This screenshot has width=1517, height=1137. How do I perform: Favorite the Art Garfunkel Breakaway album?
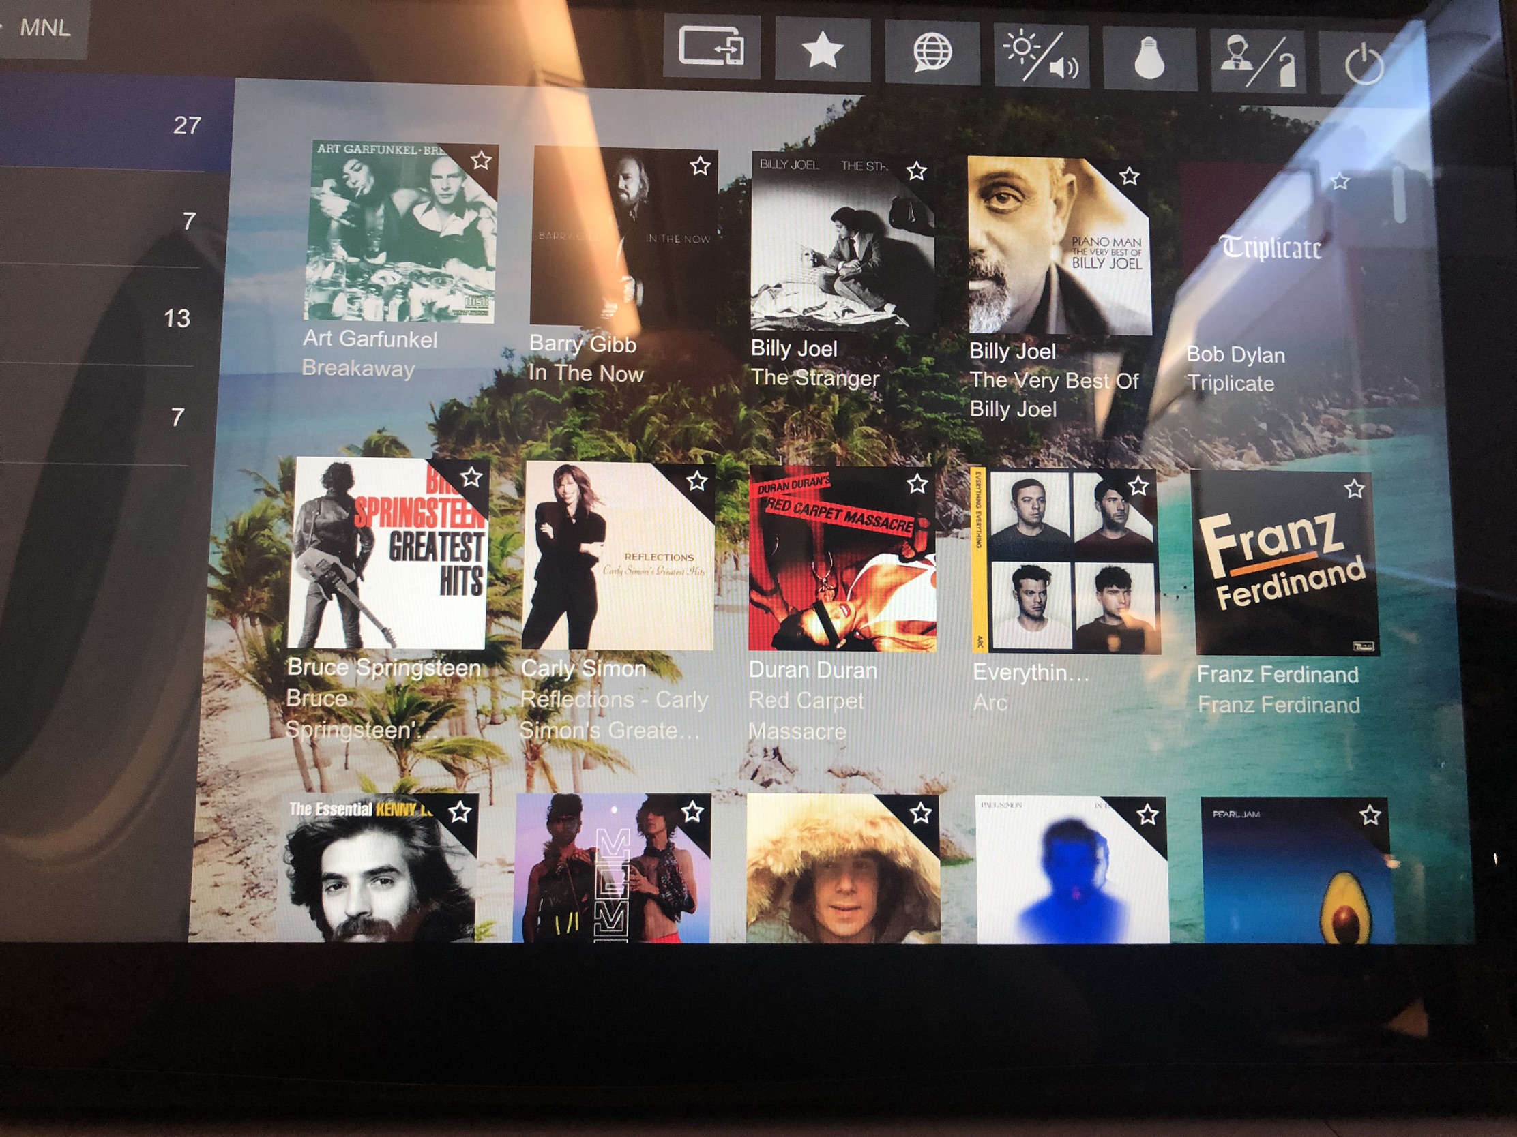[x=481, y=160]
